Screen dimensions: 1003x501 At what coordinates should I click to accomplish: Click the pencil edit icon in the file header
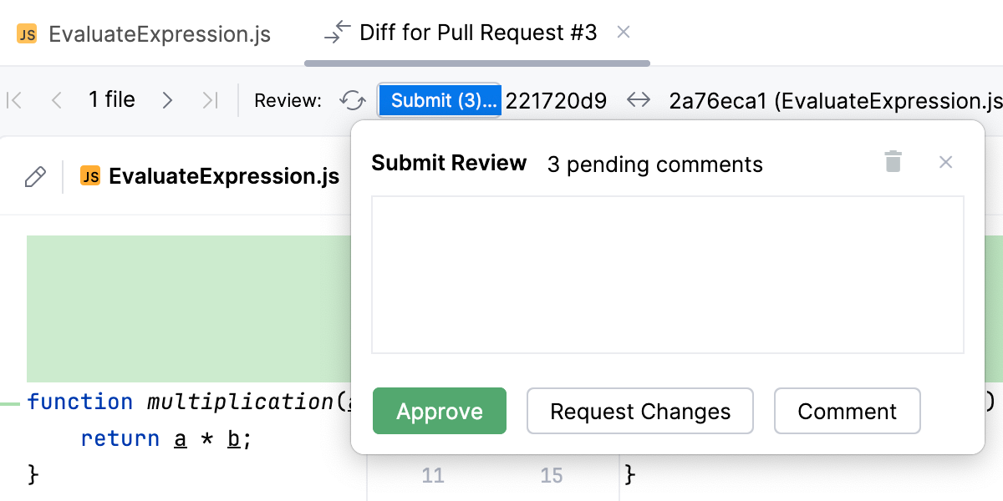[34, 175]
